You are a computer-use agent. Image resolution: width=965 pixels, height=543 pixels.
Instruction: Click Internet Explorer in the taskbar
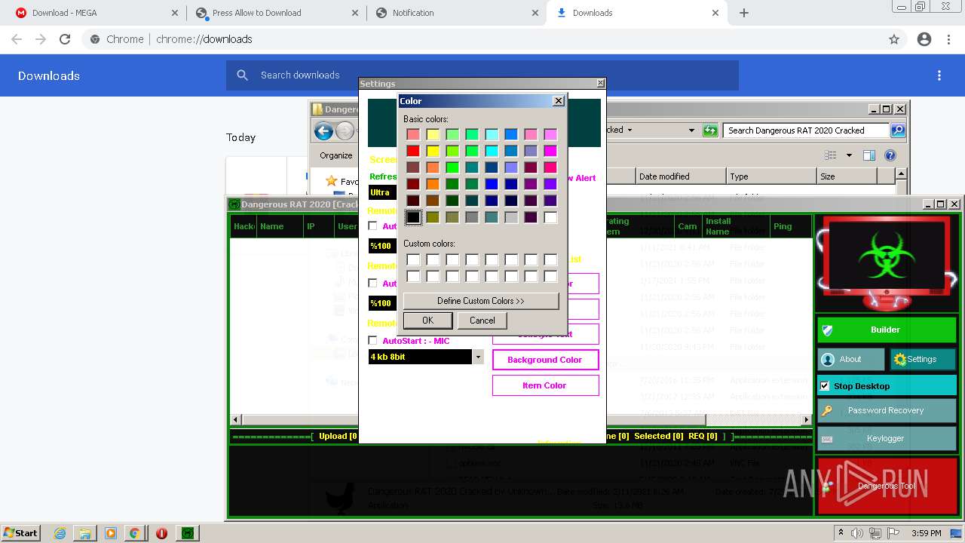click(60, 533)
